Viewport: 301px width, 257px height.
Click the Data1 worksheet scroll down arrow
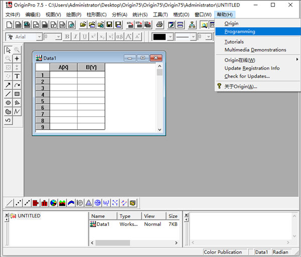click(160, 130)
